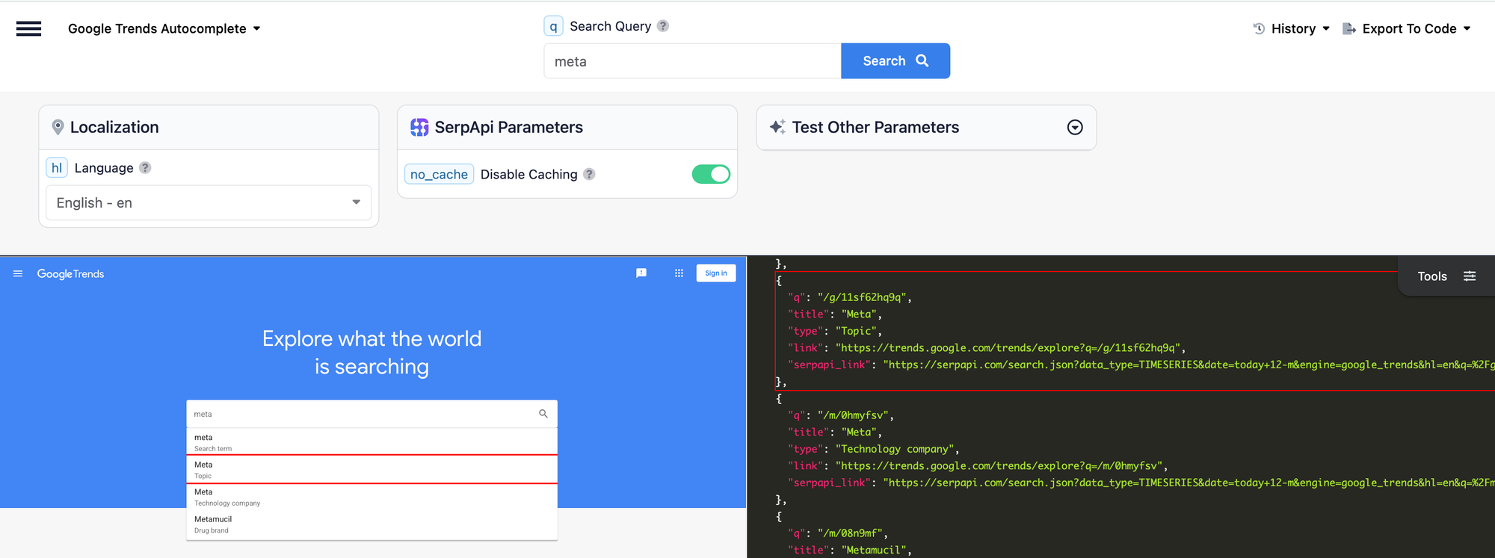Viewport: 1495px width, 558px height.
Task: Open the Google apps grid icon
Action: point(679,273)
